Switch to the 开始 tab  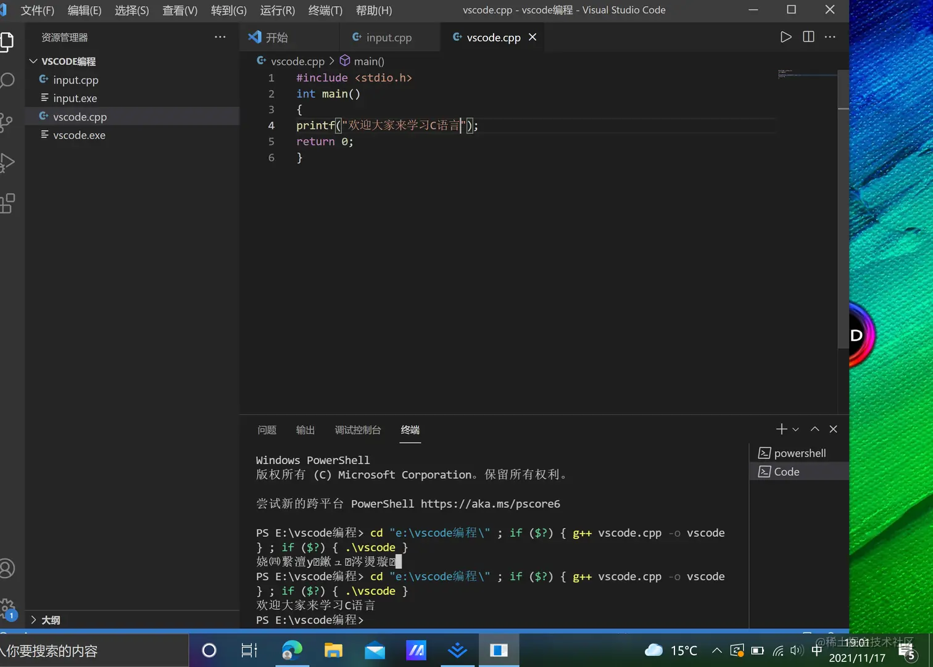(289, 37)
